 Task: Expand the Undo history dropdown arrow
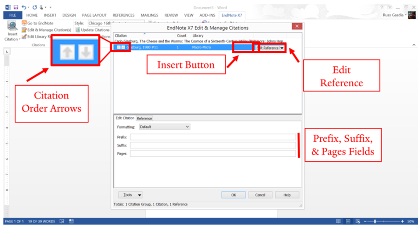(x=28, y=8)
